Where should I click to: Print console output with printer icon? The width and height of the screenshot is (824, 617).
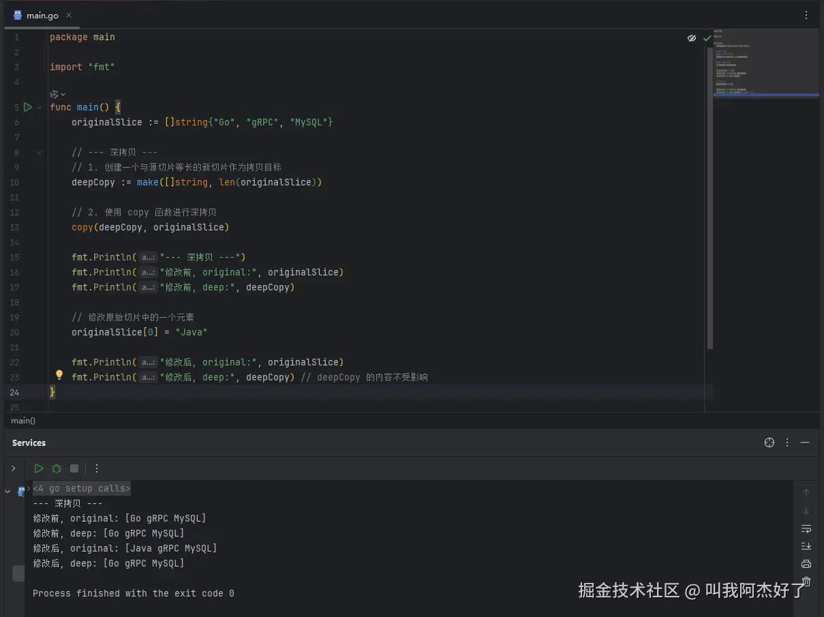click(x=806, y=564)
